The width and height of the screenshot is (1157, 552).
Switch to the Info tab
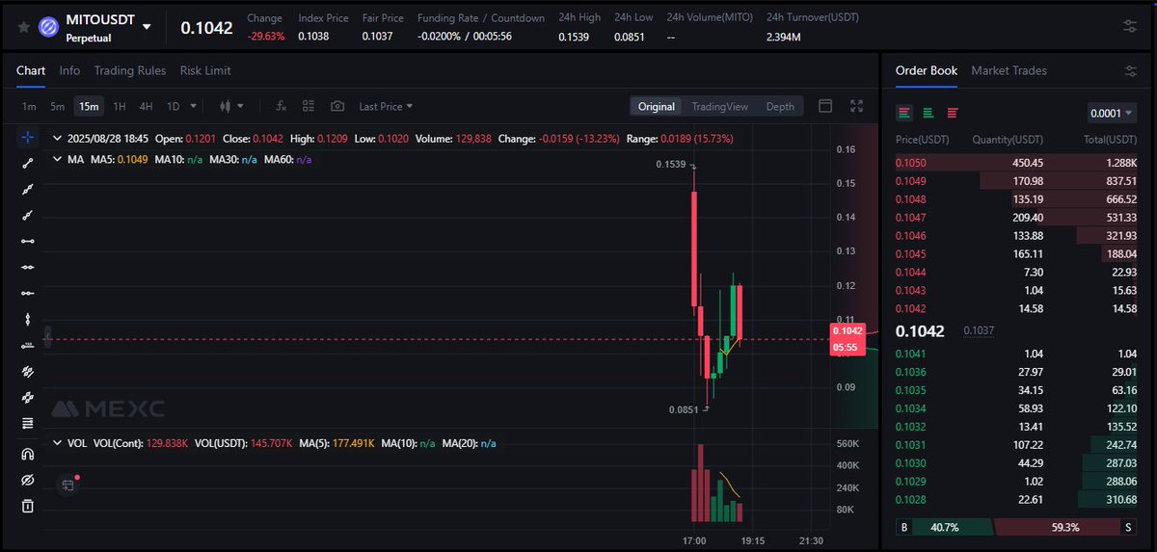69,70
